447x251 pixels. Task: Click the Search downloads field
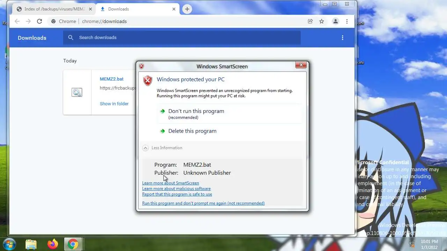click(182, 37)
